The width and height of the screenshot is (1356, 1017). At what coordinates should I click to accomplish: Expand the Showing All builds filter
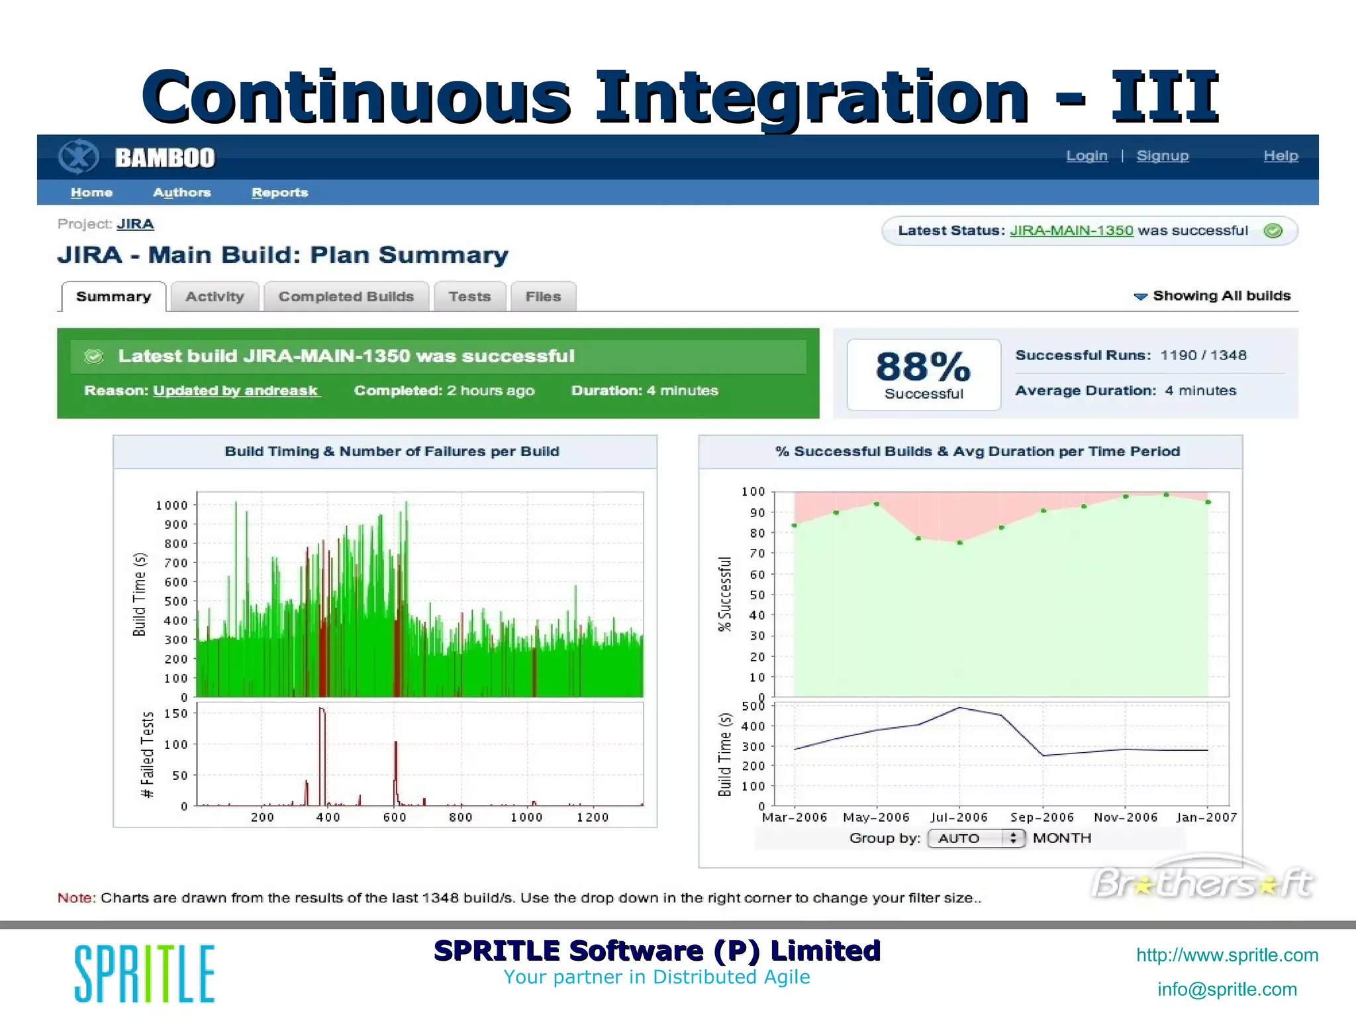pos(1221,296)
